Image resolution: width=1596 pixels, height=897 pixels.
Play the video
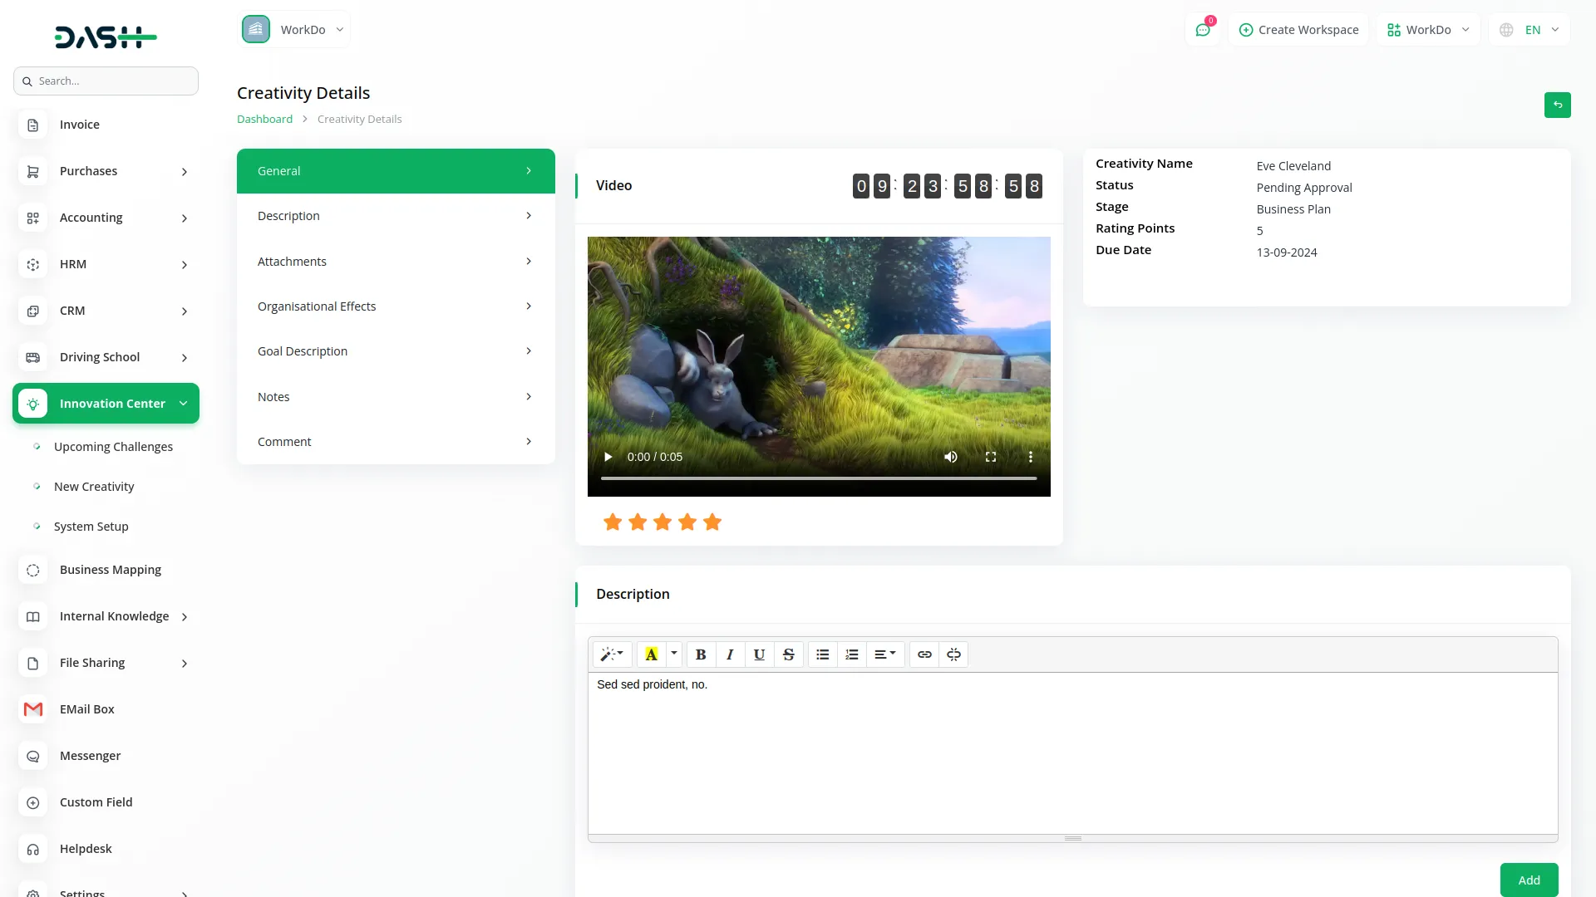click(608, 457)
